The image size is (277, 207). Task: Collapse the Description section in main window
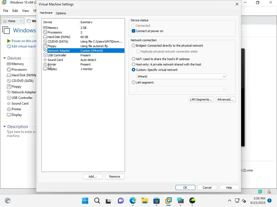point(5,126)
